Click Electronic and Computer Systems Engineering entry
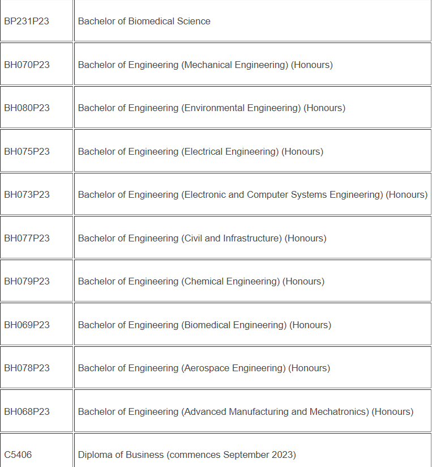The image size is (432, 467). [253, 194]
